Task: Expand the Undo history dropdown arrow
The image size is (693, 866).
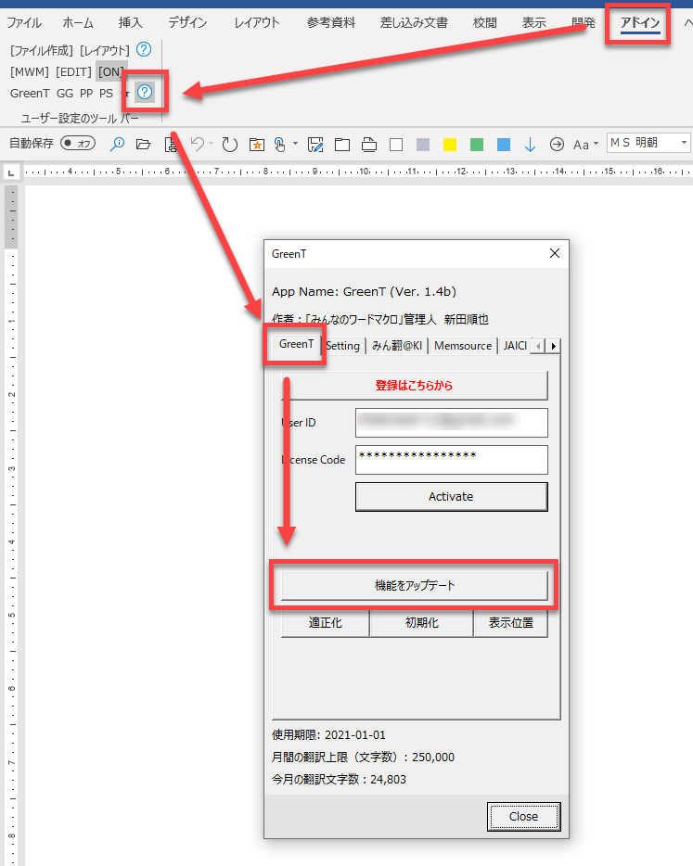Action: pos(211,144)
